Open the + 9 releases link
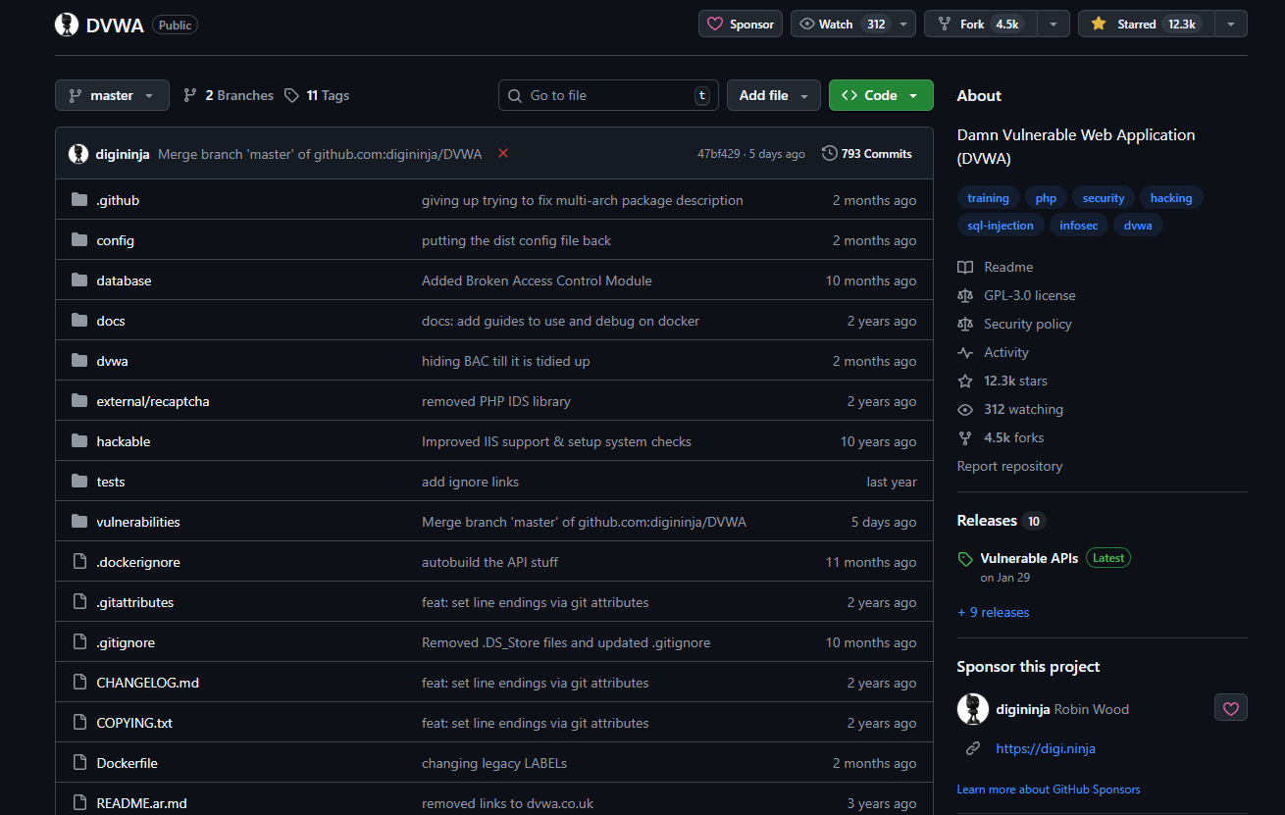 click(x=994, y=612)
